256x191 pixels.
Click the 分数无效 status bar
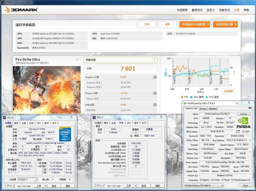[x=120, y=60]
